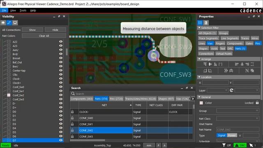Open the Group dropdown
The height and width of the screenshot is (148, 263).
point(238,111)
